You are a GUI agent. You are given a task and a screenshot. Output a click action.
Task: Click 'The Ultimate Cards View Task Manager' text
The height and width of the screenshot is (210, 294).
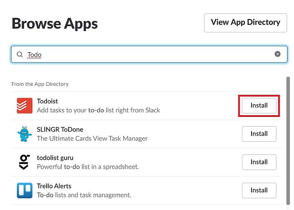92,139
